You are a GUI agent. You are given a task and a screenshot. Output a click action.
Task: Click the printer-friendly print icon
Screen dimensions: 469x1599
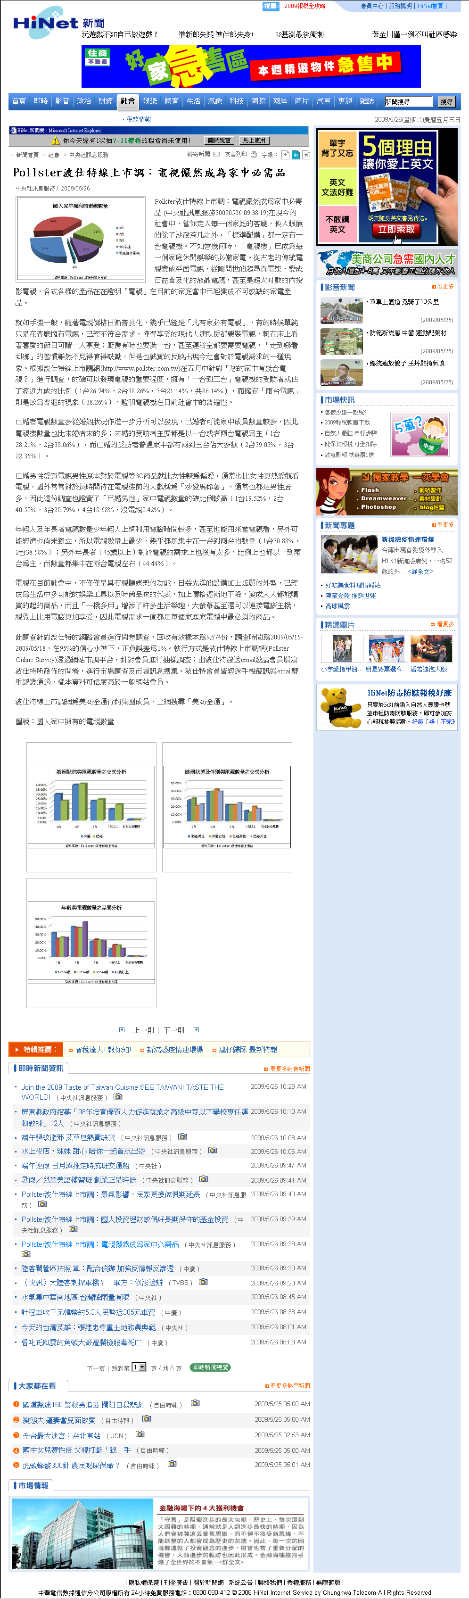pyautogui.click(x=253, y=155)
